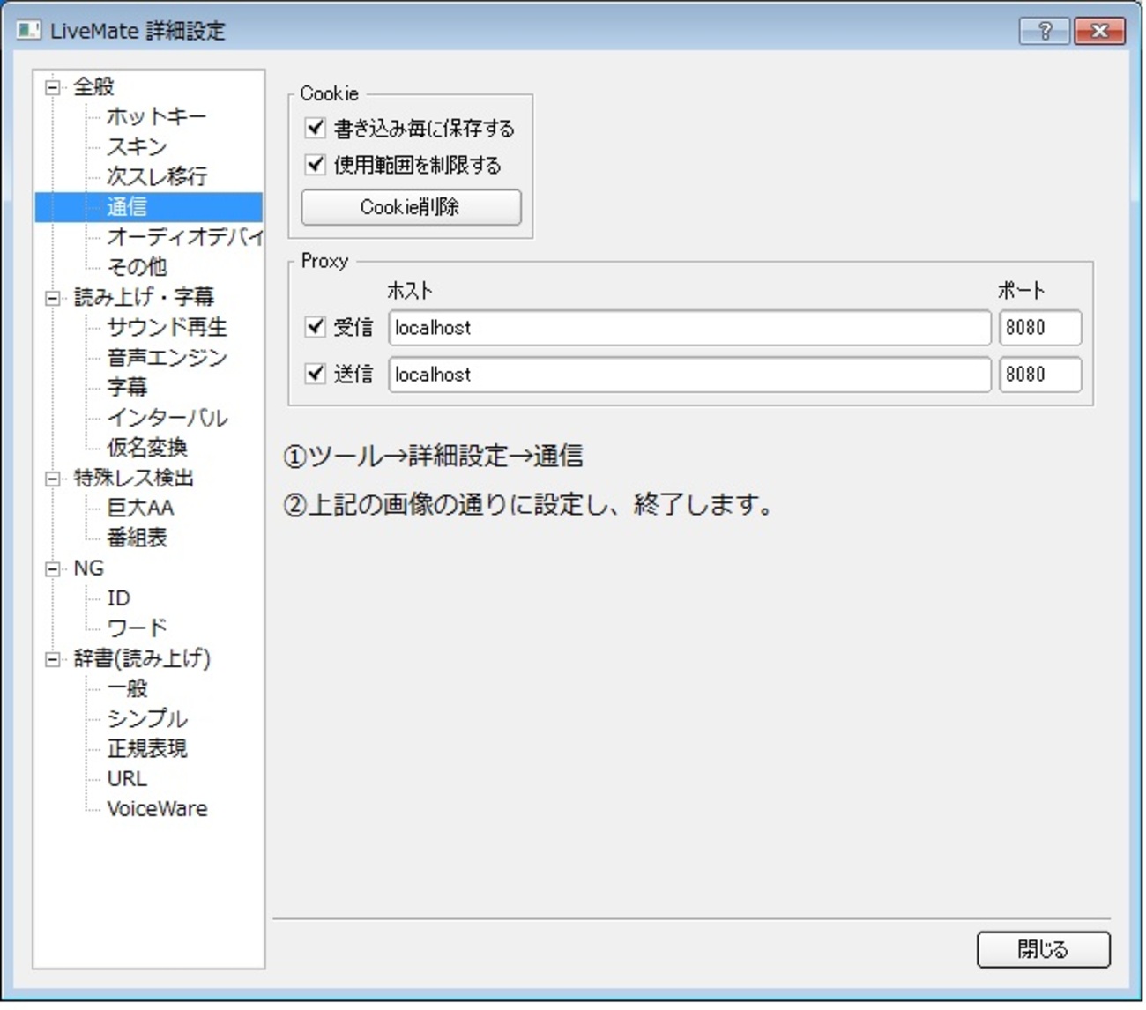
Task: Toggle the 使用範囲を制限する checkbox
Action: point(315,165)
